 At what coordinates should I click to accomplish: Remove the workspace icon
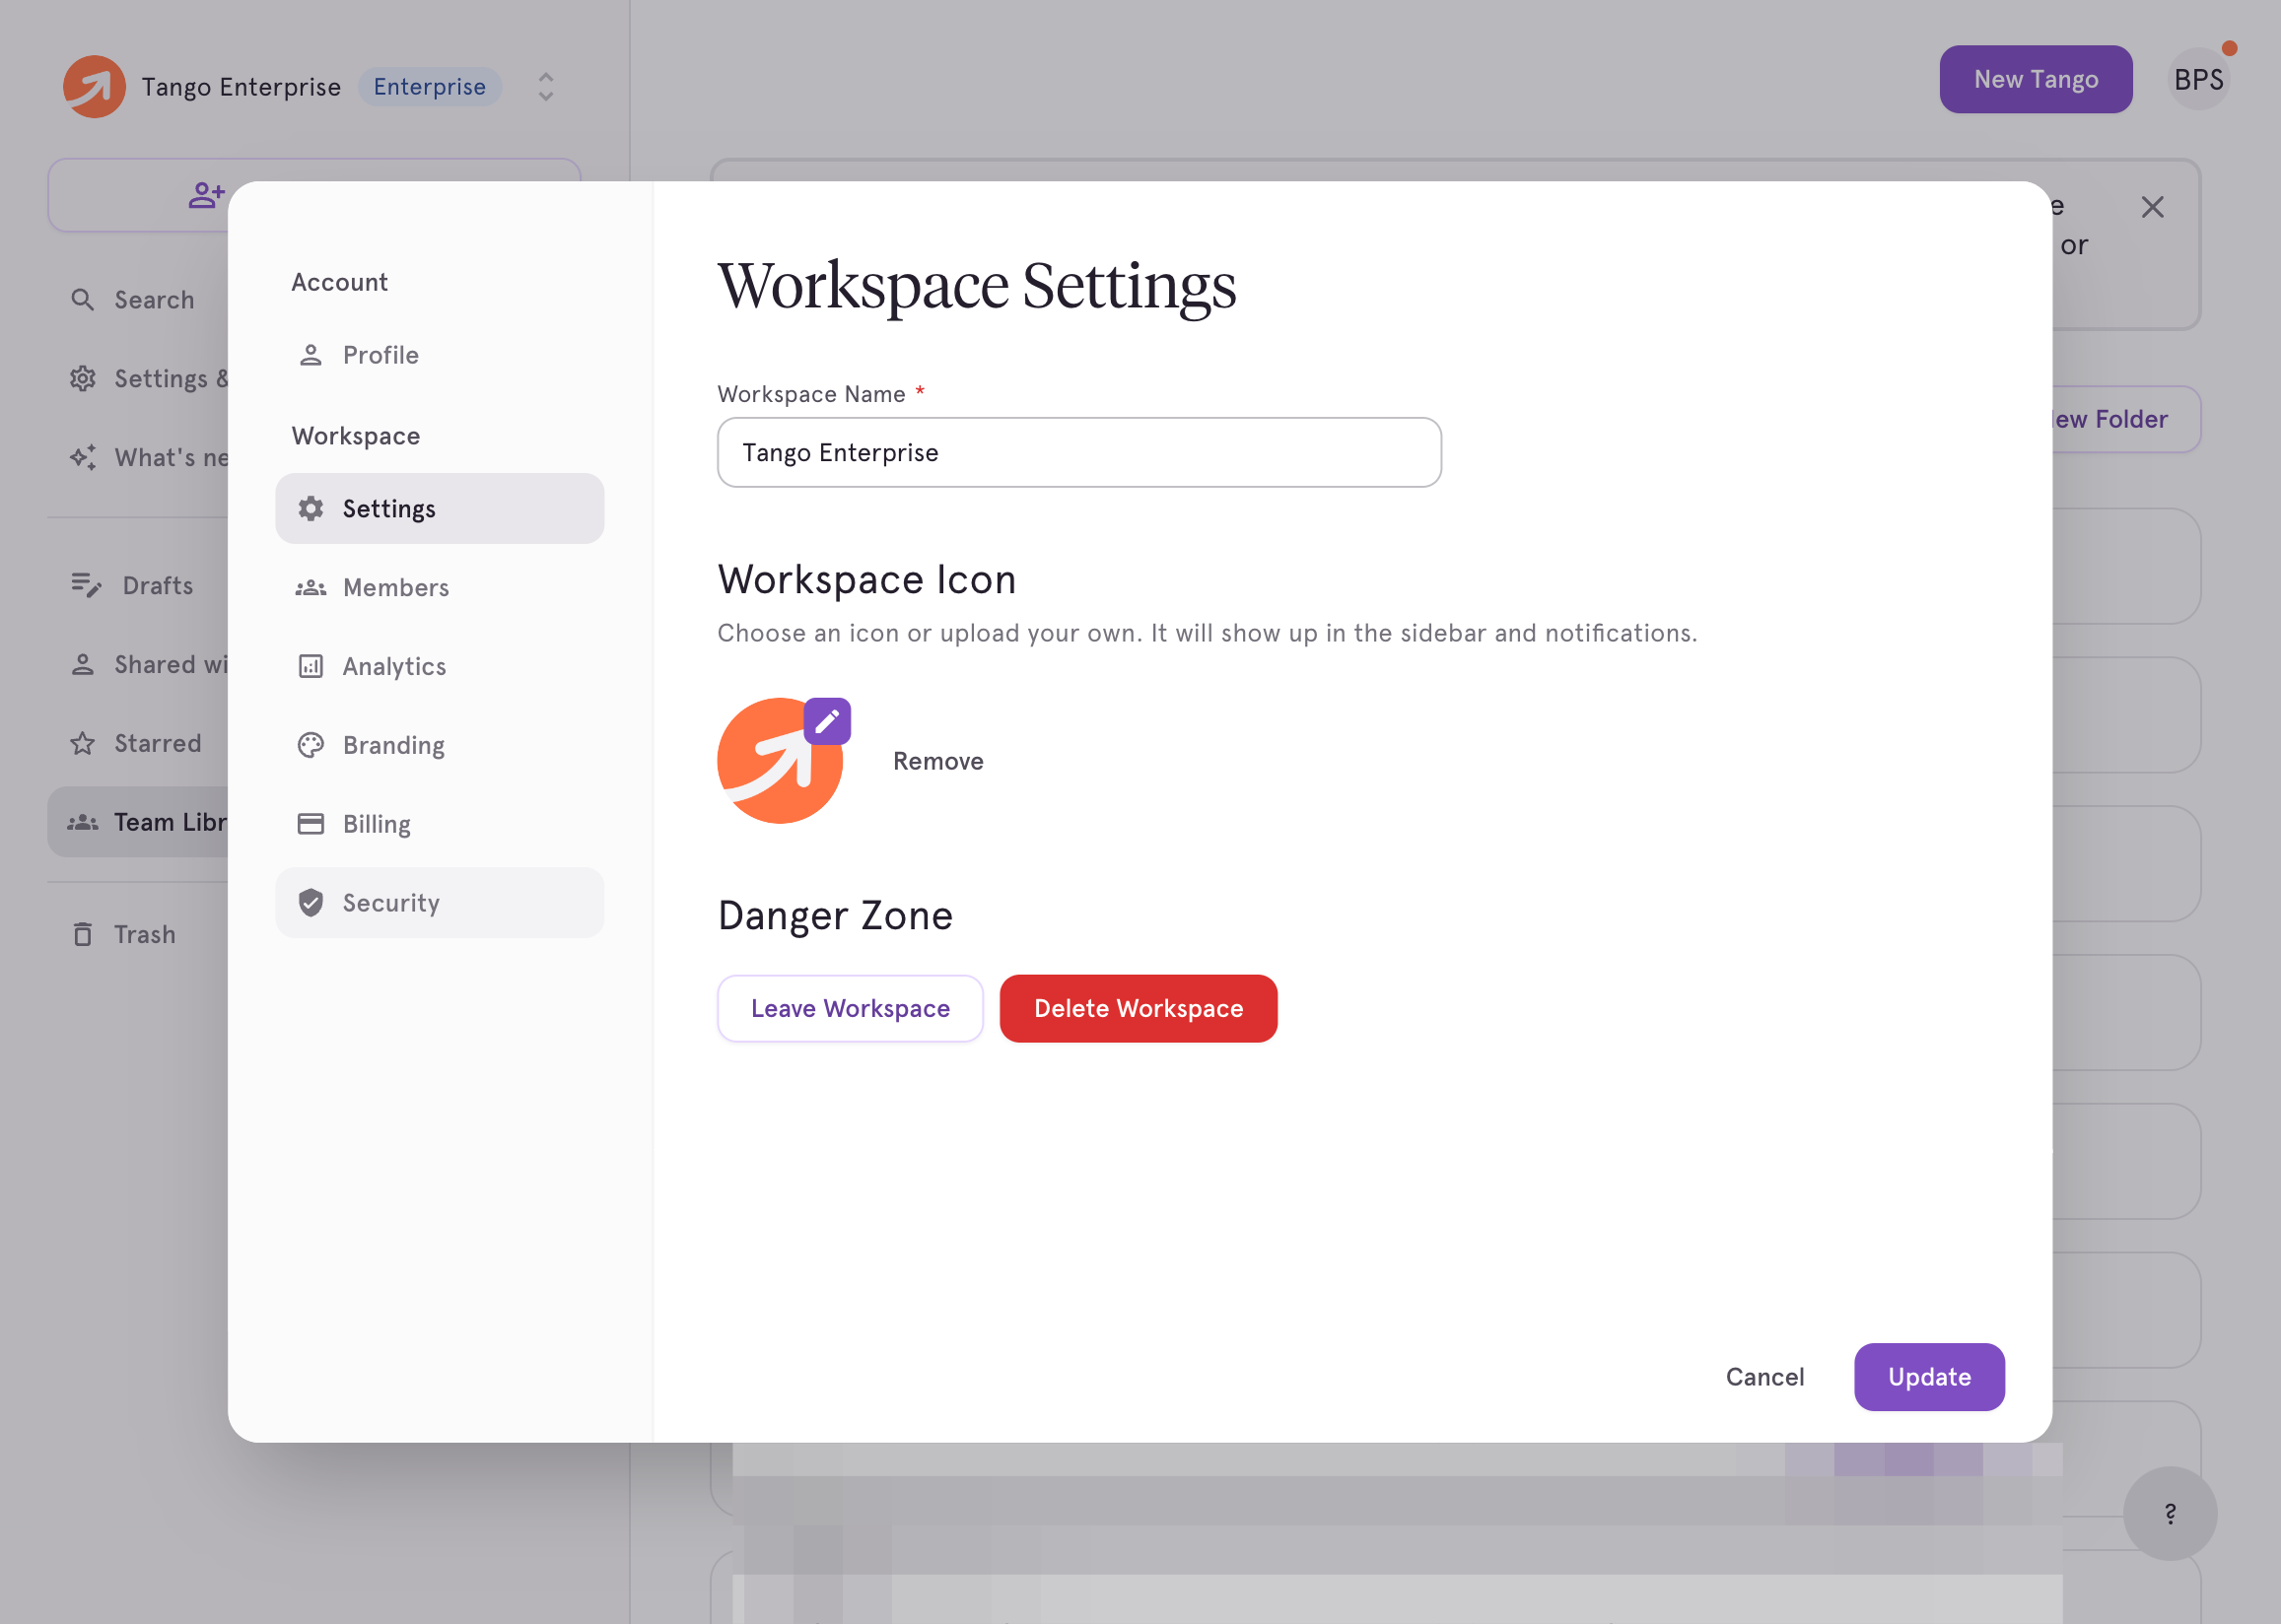(938, 761)
